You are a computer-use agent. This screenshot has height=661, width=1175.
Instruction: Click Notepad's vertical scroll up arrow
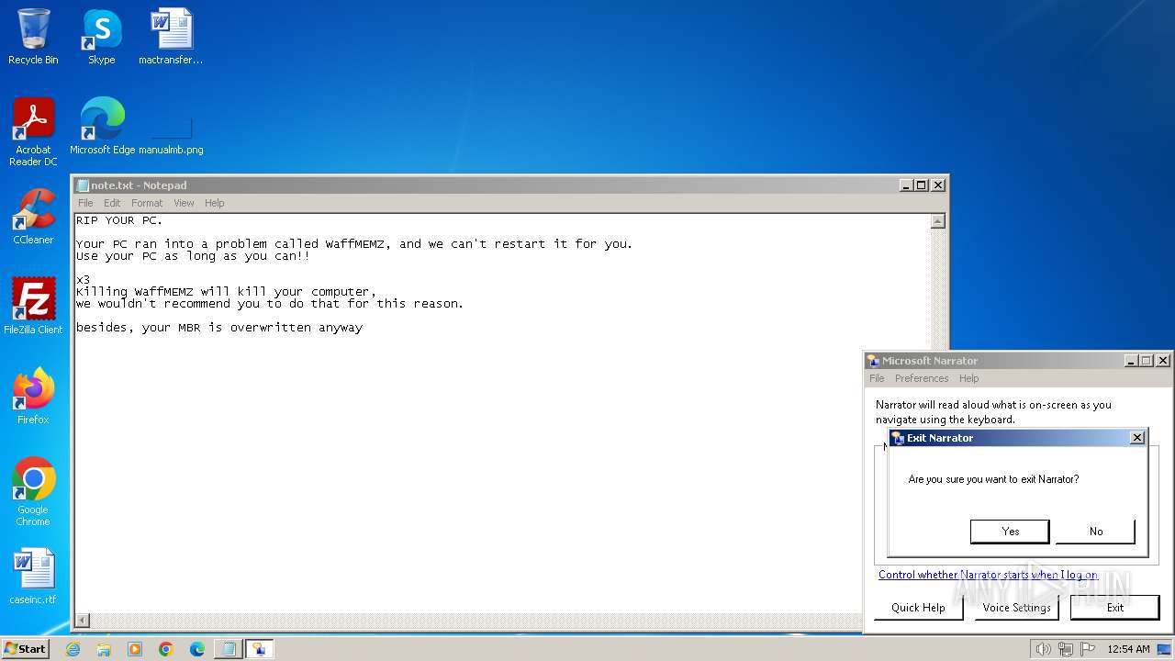937,221
